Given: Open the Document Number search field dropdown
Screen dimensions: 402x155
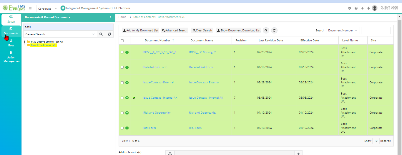Looking at the screenshot, I should 343,30.
